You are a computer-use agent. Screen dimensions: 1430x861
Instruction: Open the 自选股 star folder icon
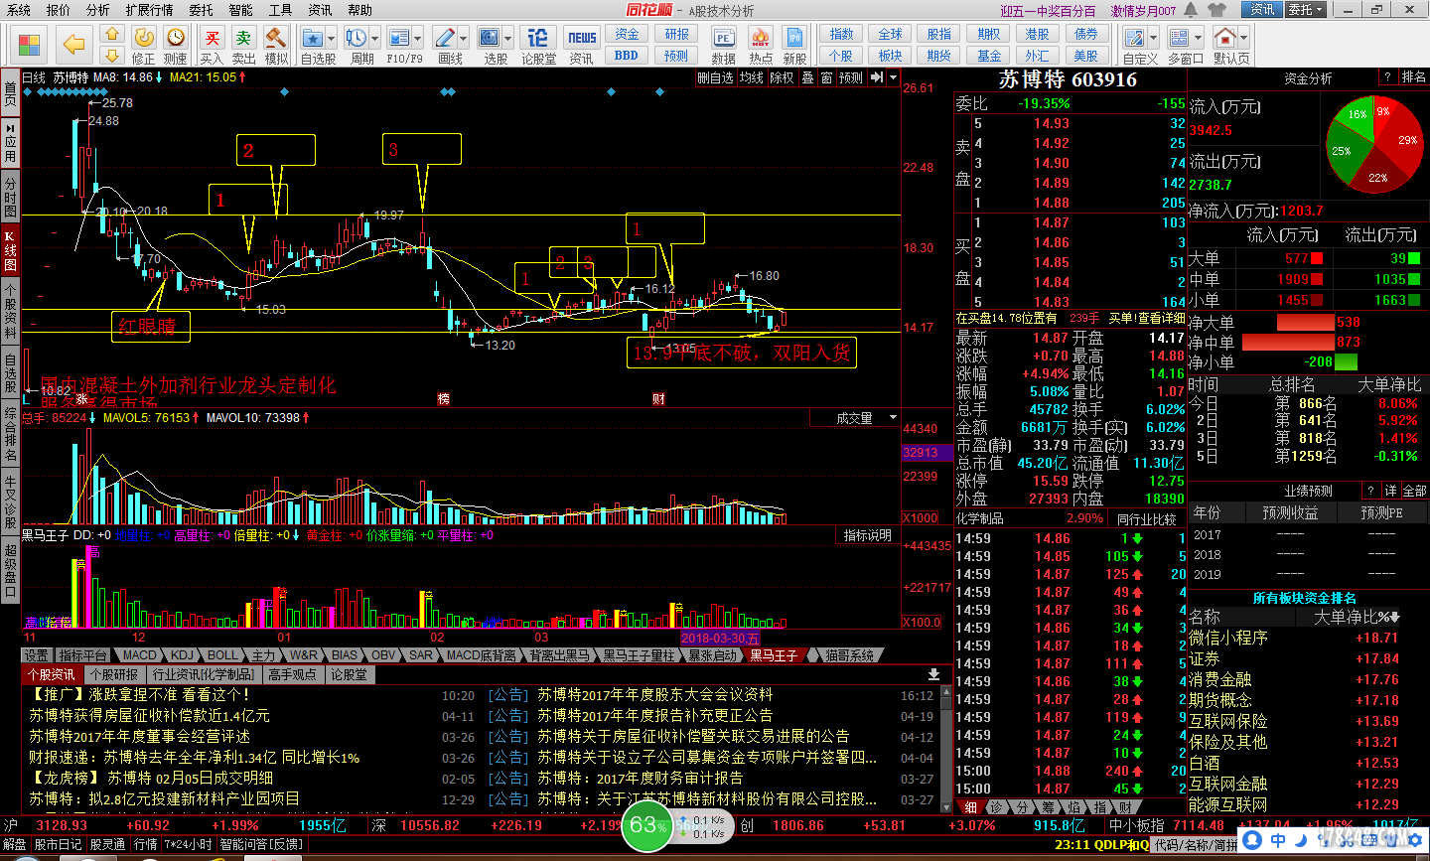click(312, 38)
